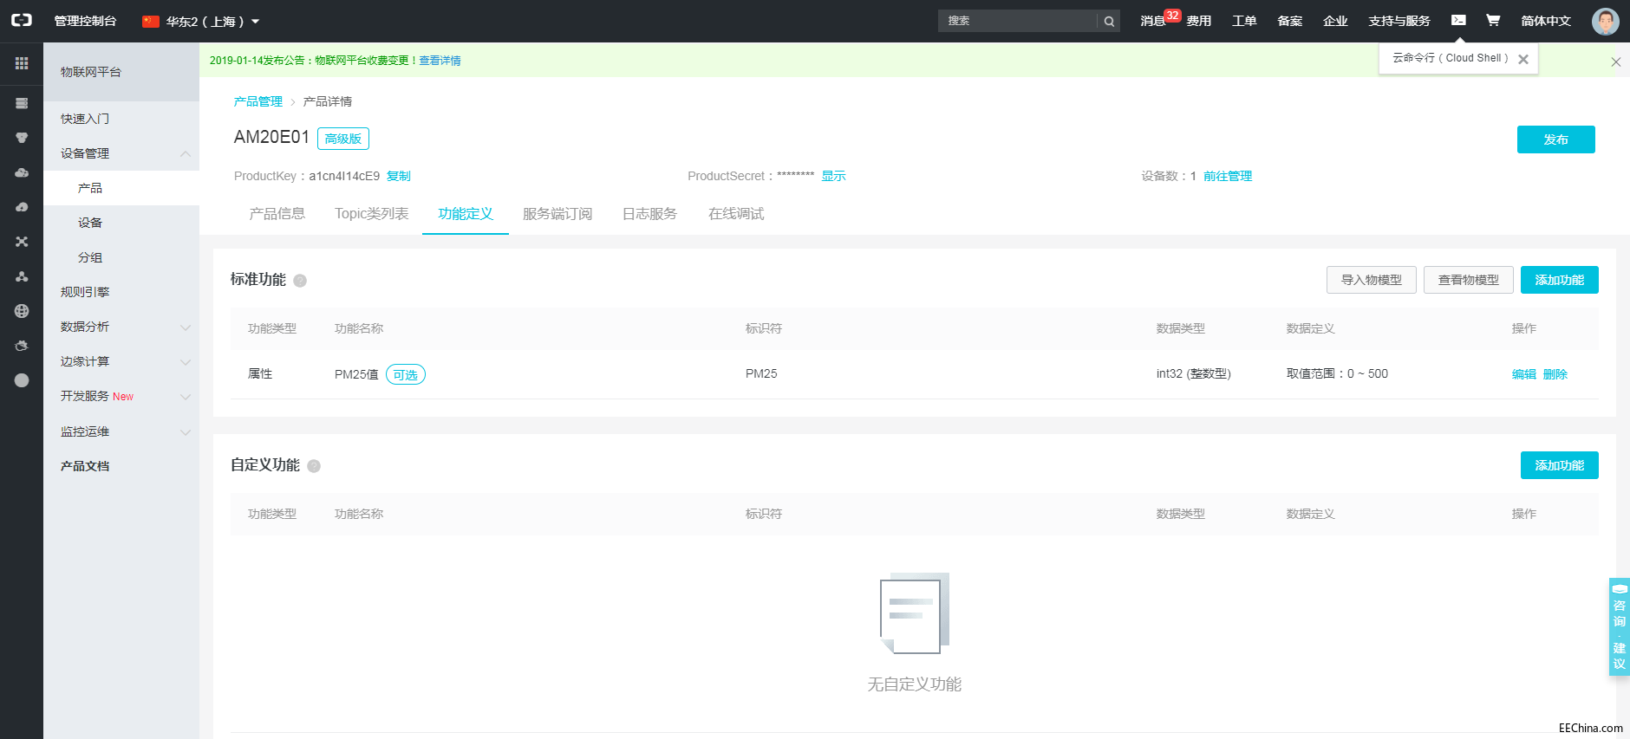
Task: Open the 支持与服务 top menu
Action: (x=1399, y=21)
